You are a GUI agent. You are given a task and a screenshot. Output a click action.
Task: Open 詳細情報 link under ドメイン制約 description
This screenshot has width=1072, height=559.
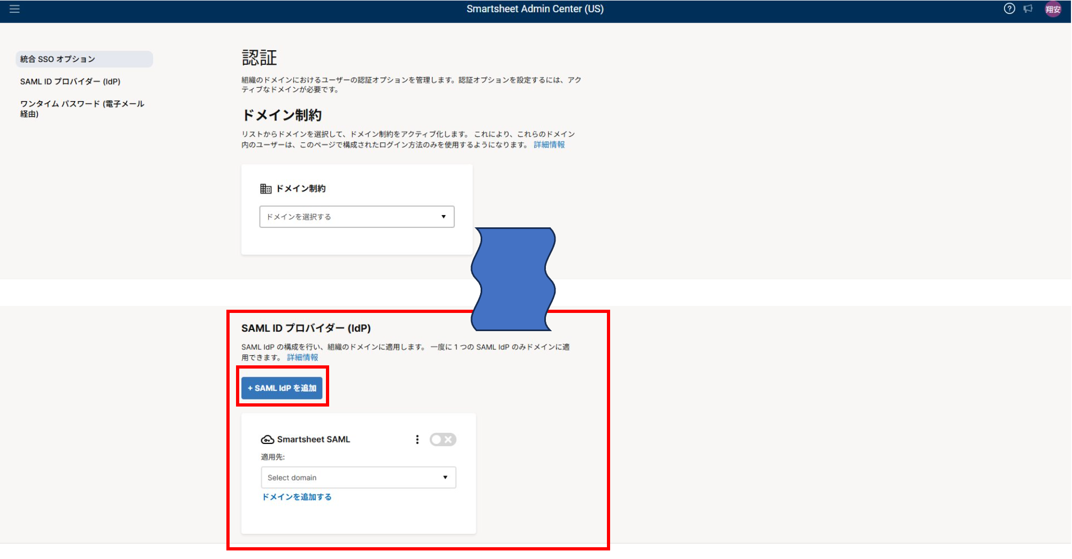coord(549,144)
